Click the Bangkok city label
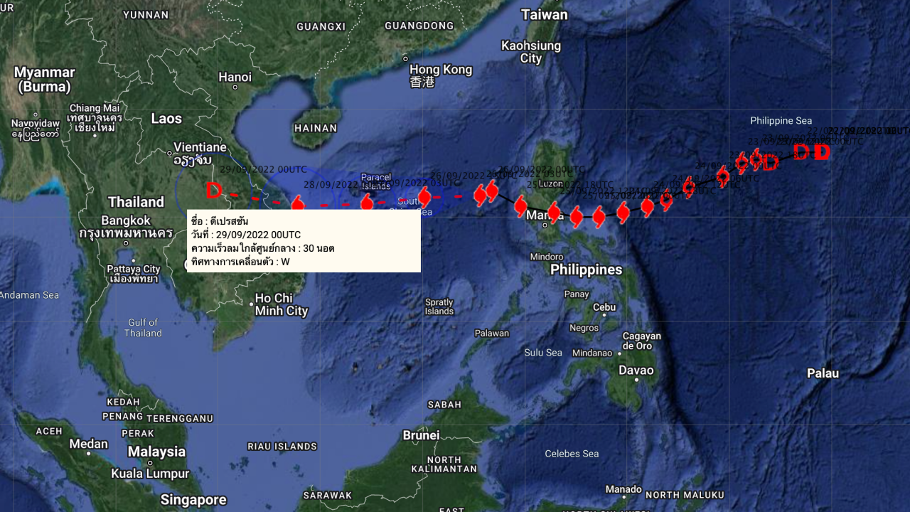Image resolution: width=910 pixels, height=512 pixels. [x=126, y=227]
